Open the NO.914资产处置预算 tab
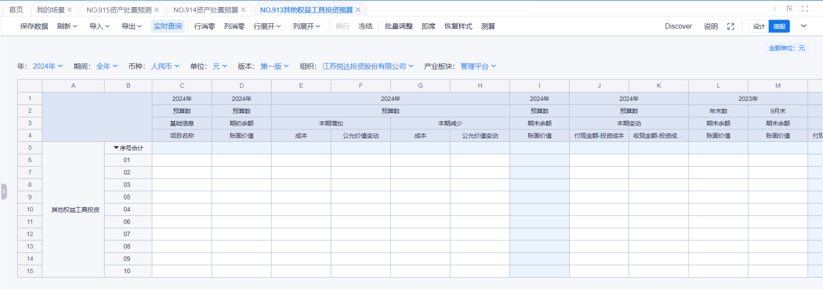The width and height of the screenshot is (823, 289). point(205,10)
